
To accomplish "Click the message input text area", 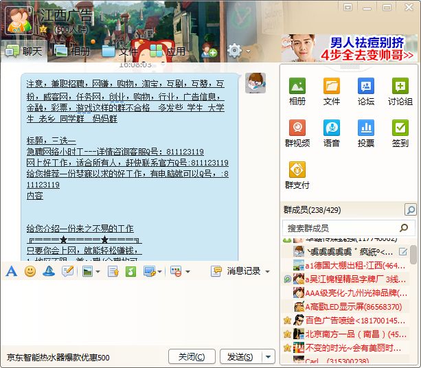I will 138,312.
